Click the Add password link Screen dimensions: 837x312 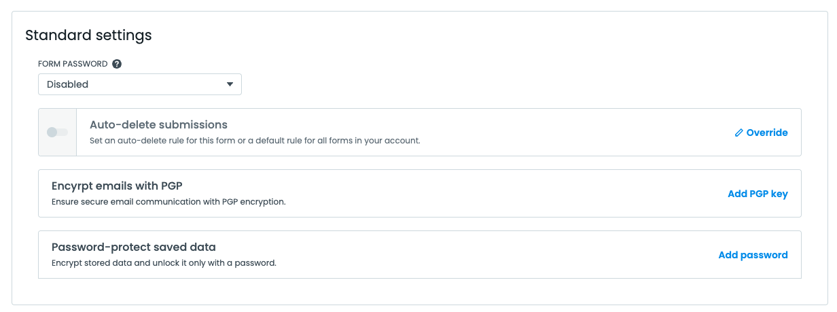click(753, 255)
